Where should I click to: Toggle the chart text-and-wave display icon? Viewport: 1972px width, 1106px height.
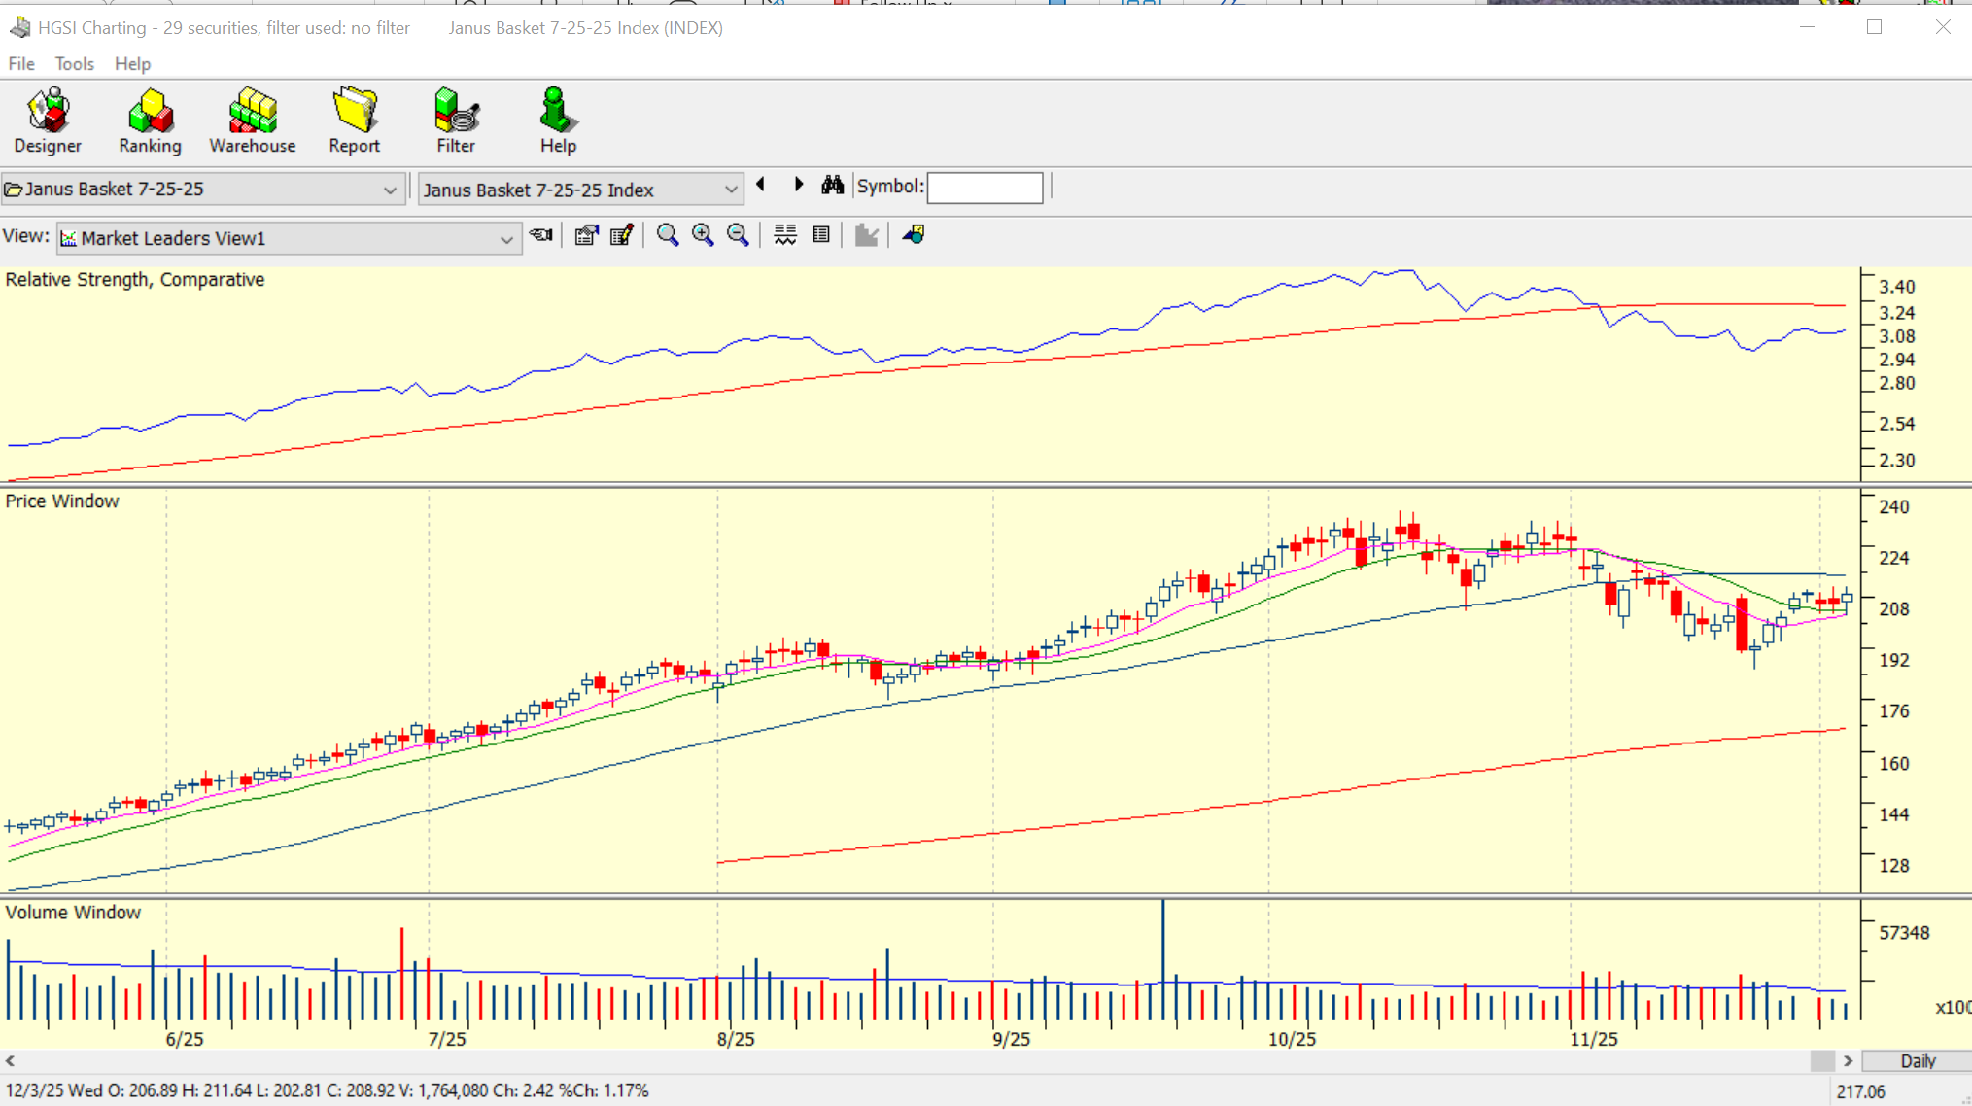785,235
